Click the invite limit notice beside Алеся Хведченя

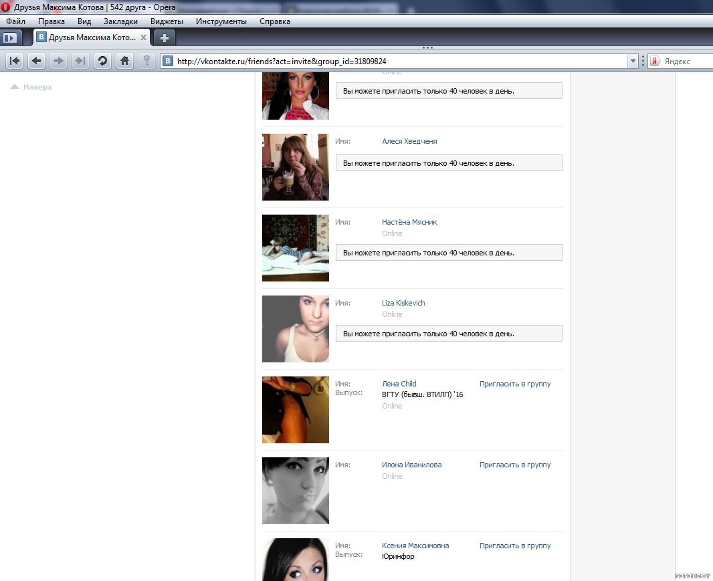449,163
